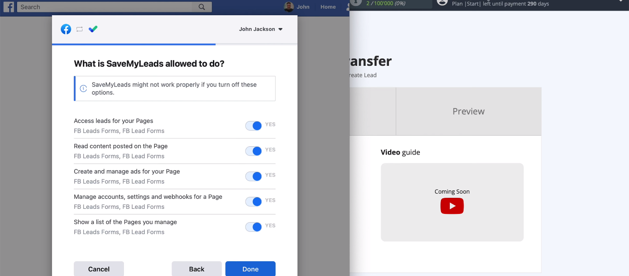
Task: Click the dialog heading about SaveMyLeads permissions
Action: (149, 64)
